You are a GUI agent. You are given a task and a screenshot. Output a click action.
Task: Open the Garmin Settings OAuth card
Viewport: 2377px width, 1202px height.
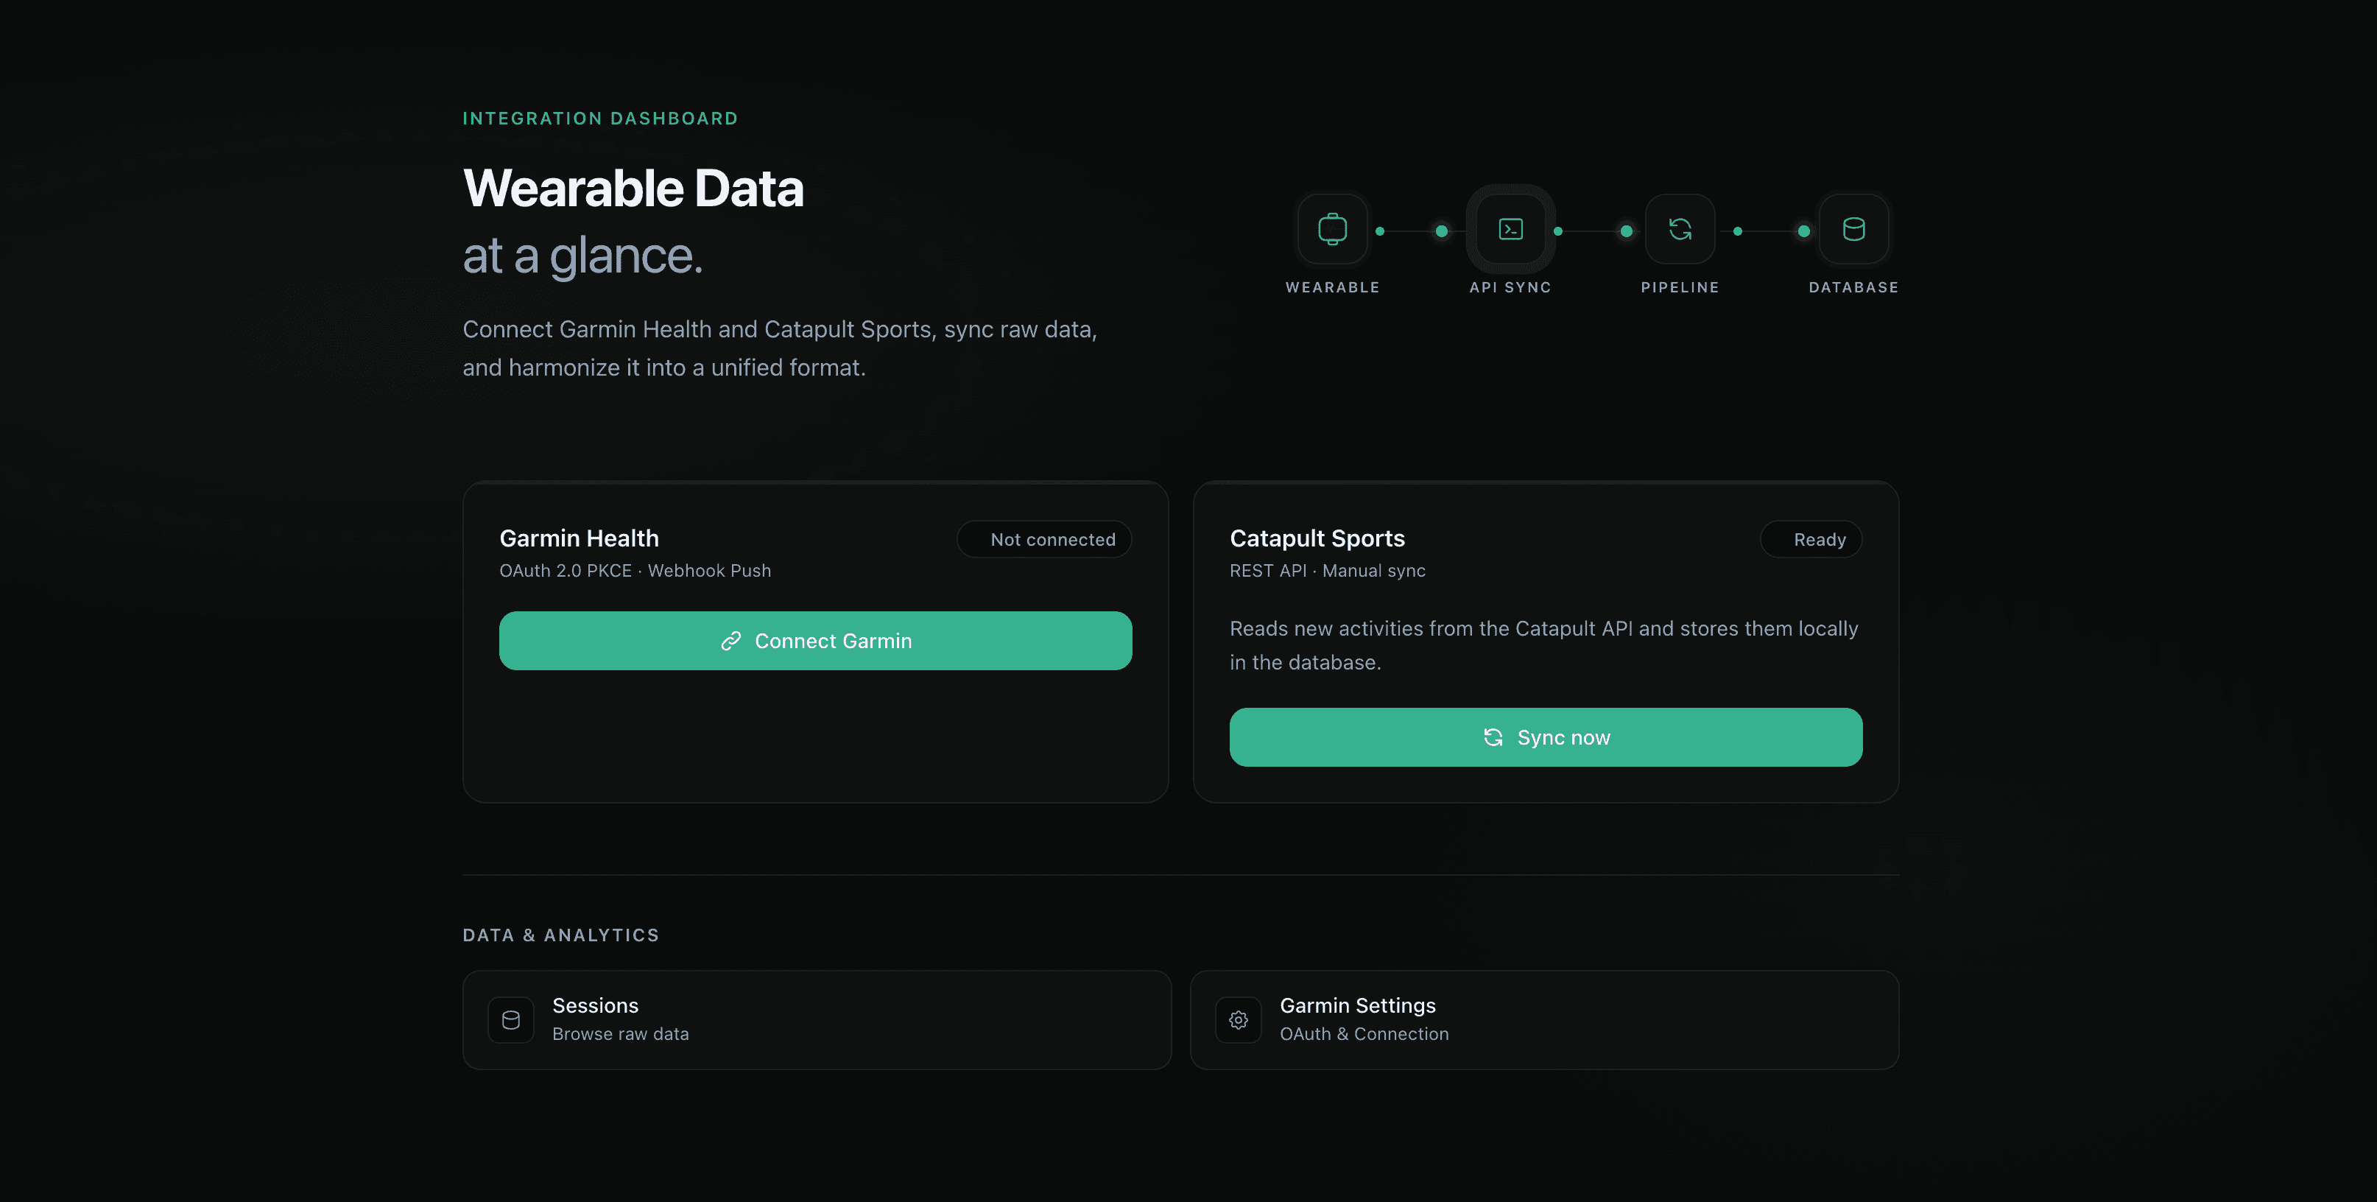click(1545, 1019)
